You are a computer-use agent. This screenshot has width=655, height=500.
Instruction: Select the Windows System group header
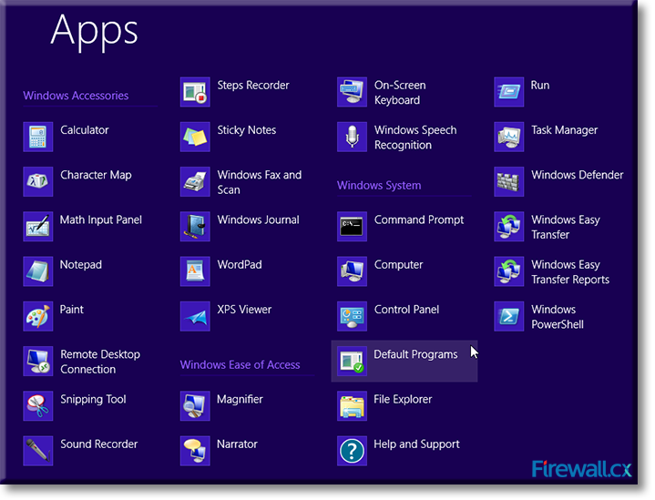click(x=379, y=186)
